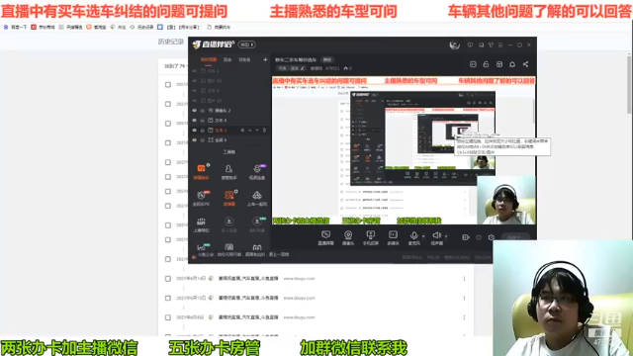Select the 全屏 9 source row
This screenshot has width=633, height=356.
pyautogui.click(x=229, y=140)
